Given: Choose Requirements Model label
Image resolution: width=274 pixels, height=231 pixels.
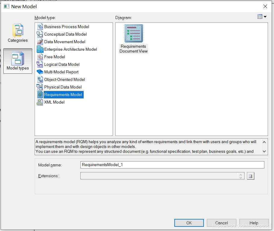Looking at the screenshot, I should click(x=64, y=95).
